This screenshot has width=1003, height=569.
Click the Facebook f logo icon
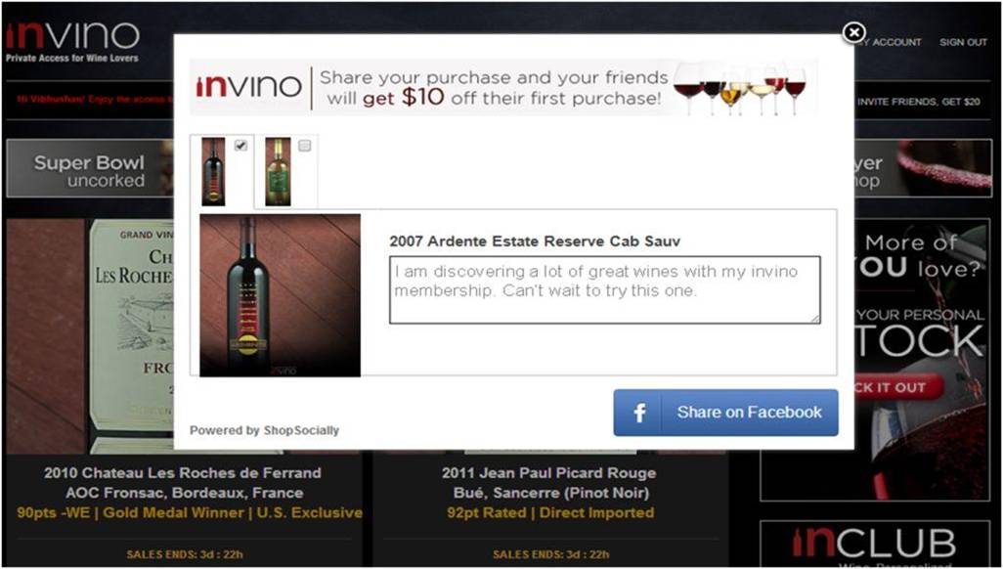[x=639, y=413]
